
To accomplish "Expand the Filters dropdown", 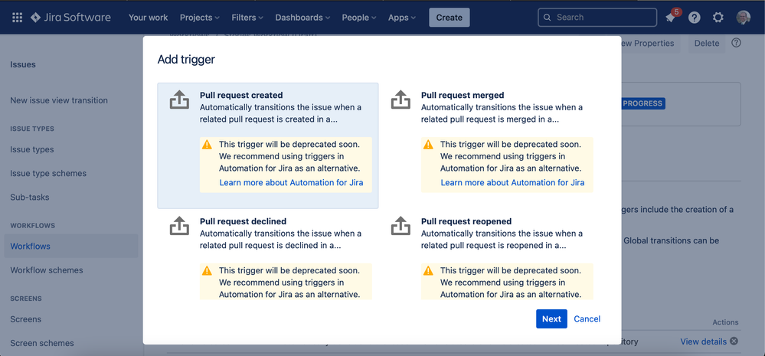I will 247,18.
